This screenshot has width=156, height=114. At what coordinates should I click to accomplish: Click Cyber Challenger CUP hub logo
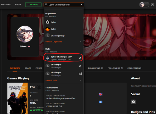point(48,58)
